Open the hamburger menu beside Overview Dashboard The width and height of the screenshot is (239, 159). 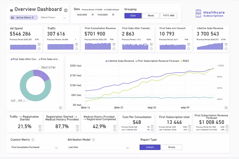pyautogui.click(x=11, y=10)
